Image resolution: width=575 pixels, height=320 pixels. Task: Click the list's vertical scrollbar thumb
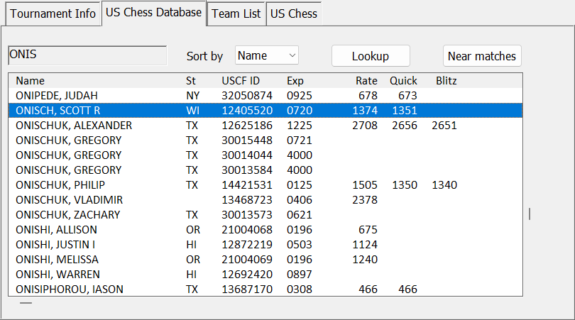[530, 214]
